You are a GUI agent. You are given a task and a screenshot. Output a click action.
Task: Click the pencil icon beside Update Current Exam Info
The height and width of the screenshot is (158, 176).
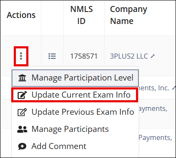point(22,95)
